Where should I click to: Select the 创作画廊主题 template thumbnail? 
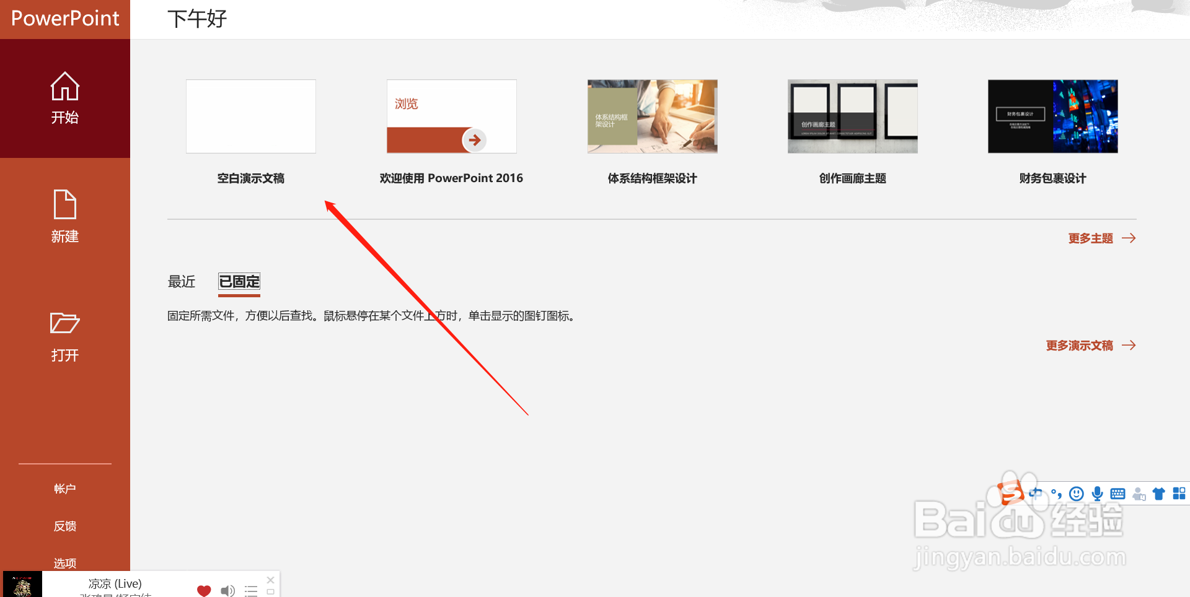click(x=852, y=116)
